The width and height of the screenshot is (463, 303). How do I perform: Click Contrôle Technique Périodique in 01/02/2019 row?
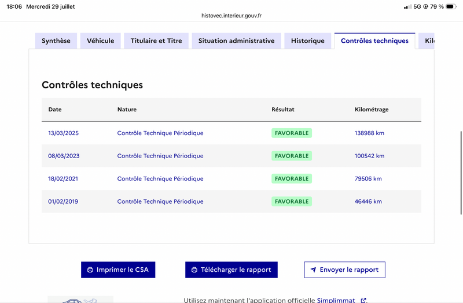click(160, 201)
